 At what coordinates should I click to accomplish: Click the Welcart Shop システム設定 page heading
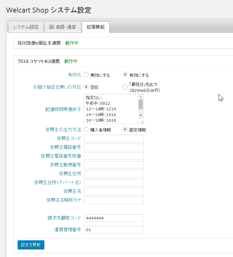(48, 10)
